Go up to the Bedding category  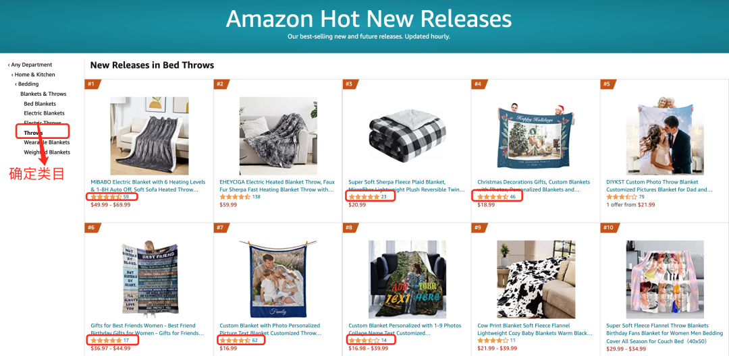tap(28, 84)
